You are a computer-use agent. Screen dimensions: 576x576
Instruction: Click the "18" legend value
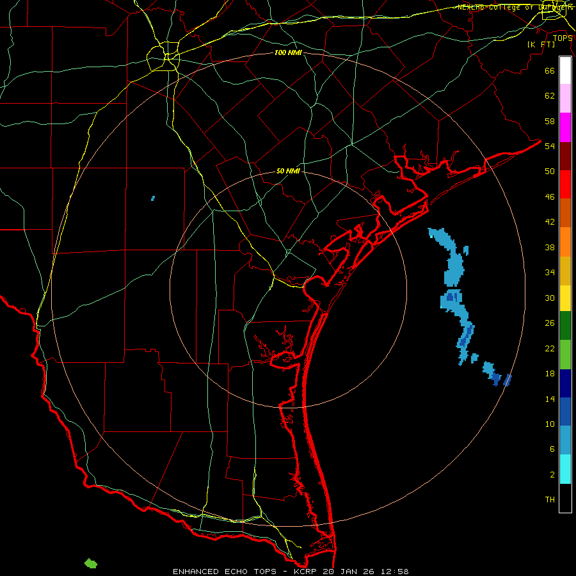[x=550, y=374]
